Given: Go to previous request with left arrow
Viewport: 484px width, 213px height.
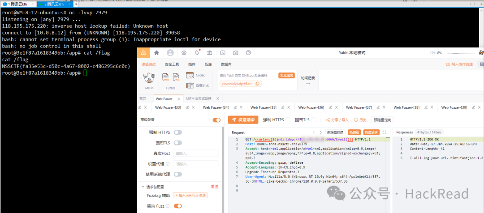Looking at the screenshot, I should (314, 132).
